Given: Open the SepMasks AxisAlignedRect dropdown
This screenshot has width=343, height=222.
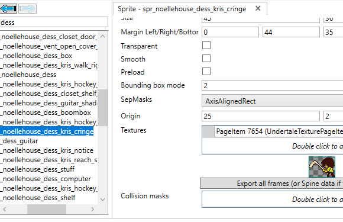Looking at the screenshot, I should [x=273, y=101].
